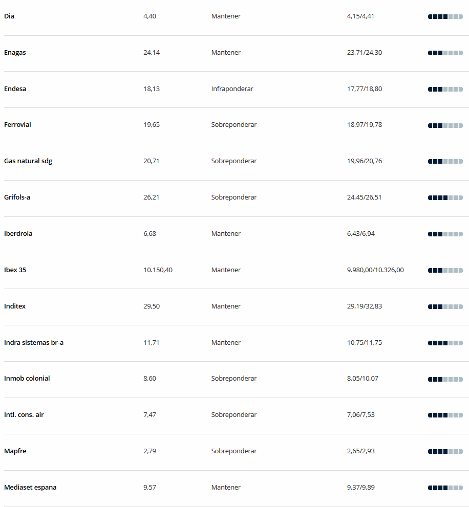Image resolution: width=469 pixels, height=507 pixels.
Task: Open the Ibex 35 index row
Action: [x=236, y=270]
